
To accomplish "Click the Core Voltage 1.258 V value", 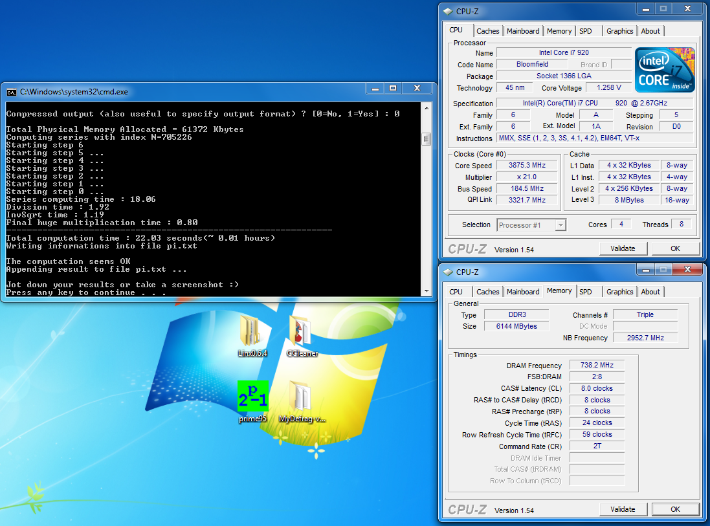I will 609,87.
